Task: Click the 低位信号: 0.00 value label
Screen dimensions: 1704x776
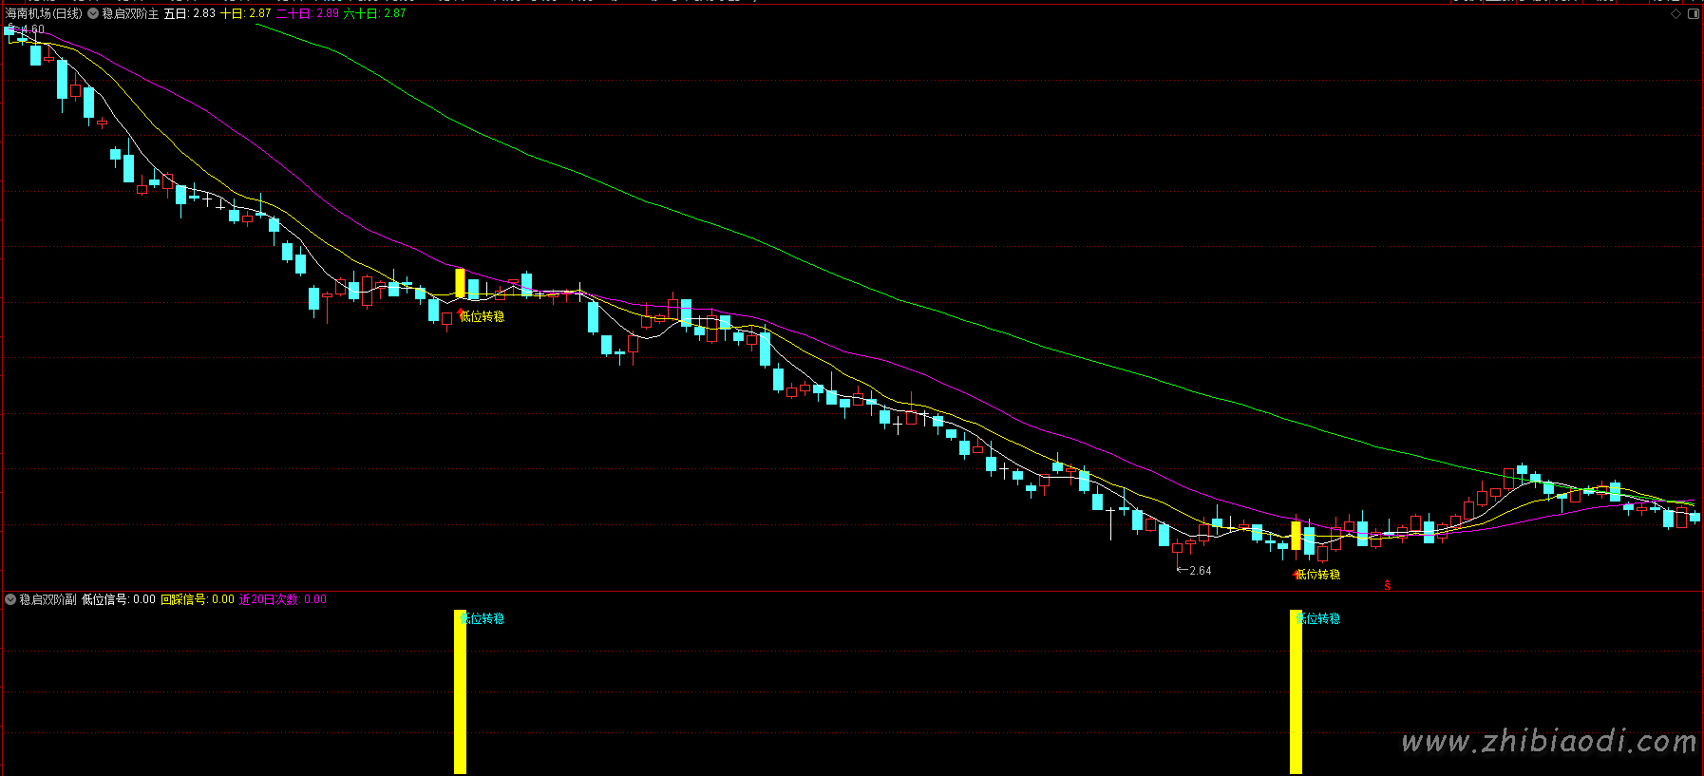Action: [119, 599]
